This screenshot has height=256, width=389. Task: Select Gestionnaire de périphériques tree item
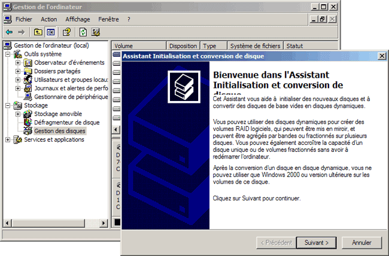[x=71, y=96]
